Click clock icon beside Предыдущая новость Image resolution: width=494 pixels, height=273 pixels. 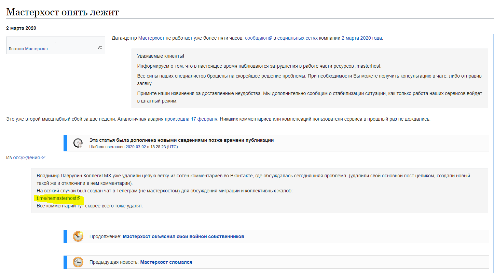pos(78,262)
